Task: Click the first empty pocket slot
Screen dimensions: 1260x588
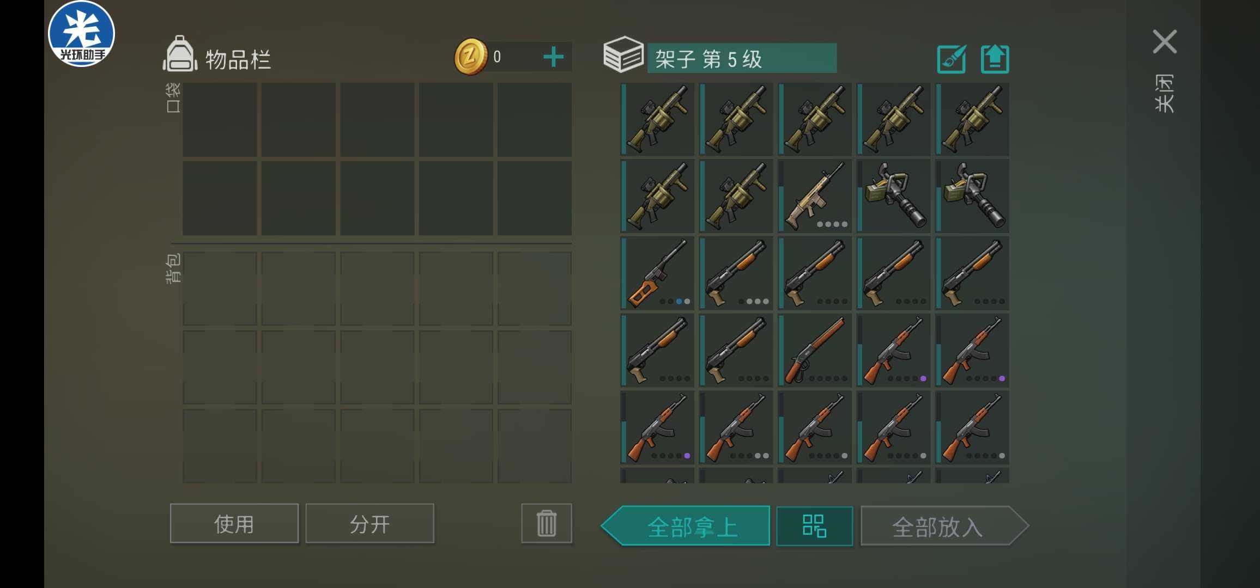Action: (x=220, y=120)
